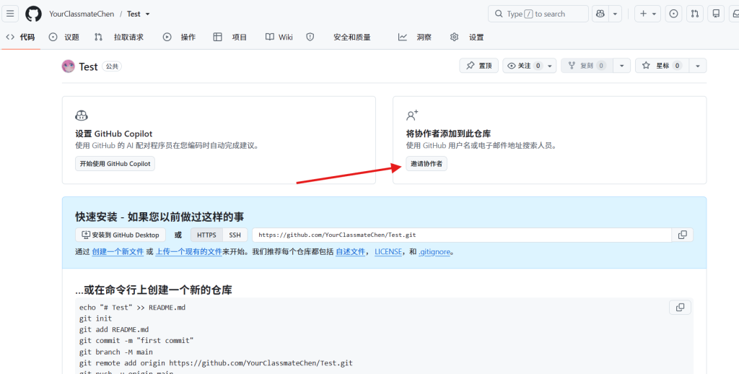This screenshot has height=374, width=739.
Task: Click the star count 0 beside 星标
Action: [x=677, y=66]
